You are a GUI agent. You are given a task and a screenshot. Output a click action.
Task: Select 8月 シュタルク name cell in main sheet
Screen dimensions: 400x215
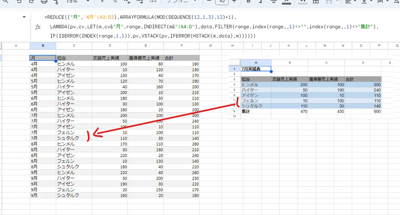click(74, 167)
